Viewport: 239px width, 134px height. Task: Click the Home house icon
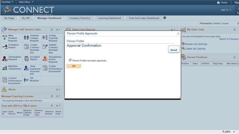(x=218, y=3)
